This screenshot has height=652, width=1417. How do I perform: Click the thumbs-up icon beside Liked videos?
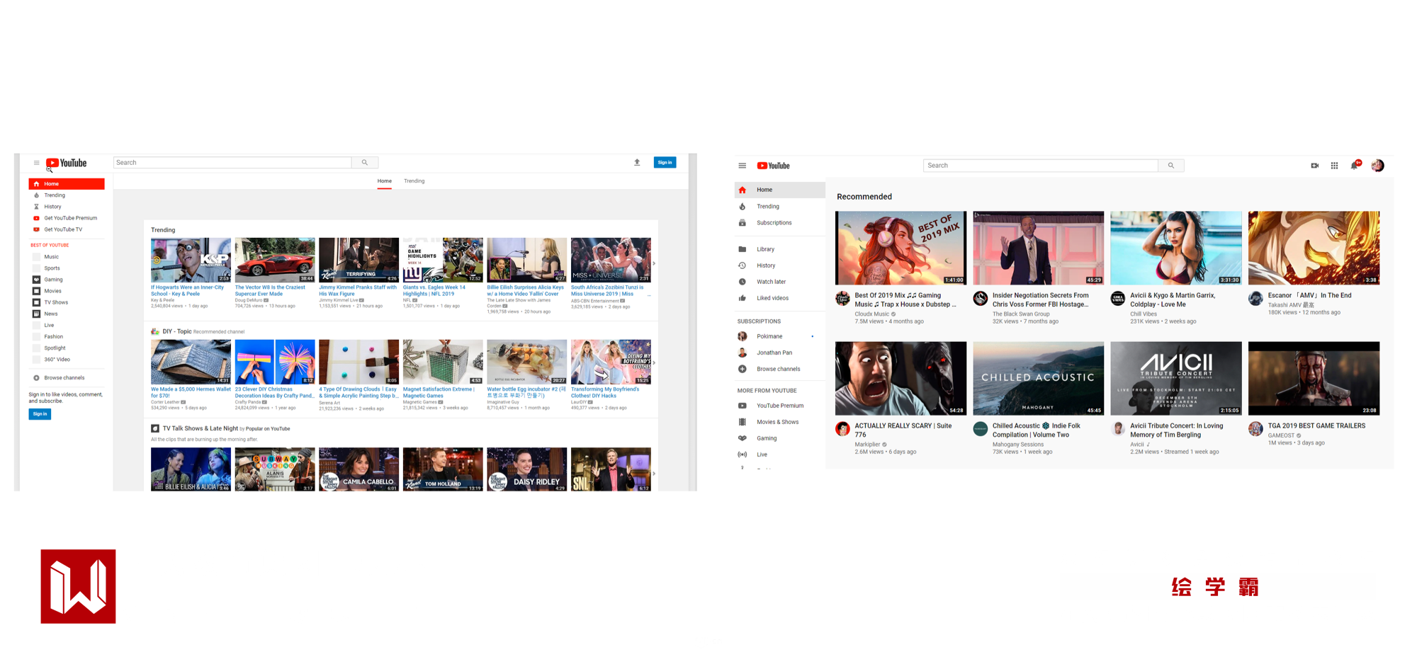[x=743, y=298]
